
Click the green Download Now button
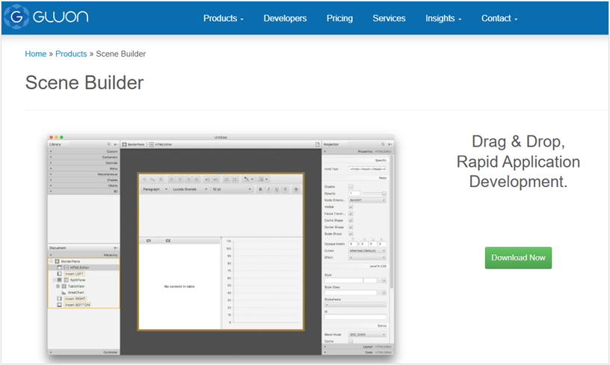518,257
